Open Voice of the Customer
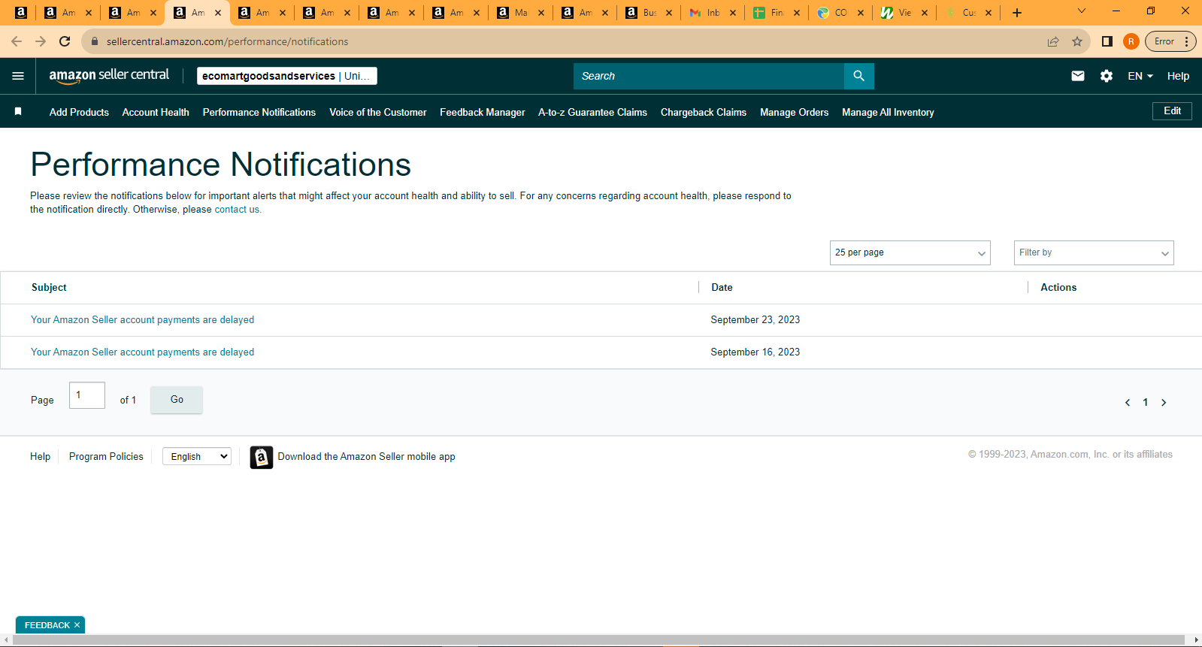1202x647 pixels. coord(377,112)
